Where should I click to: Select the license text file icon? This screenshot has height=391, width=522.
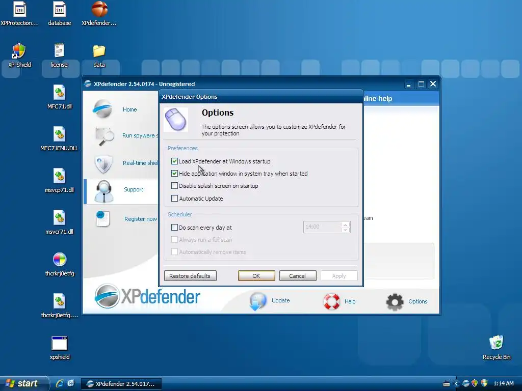click(x=59, y=51)
